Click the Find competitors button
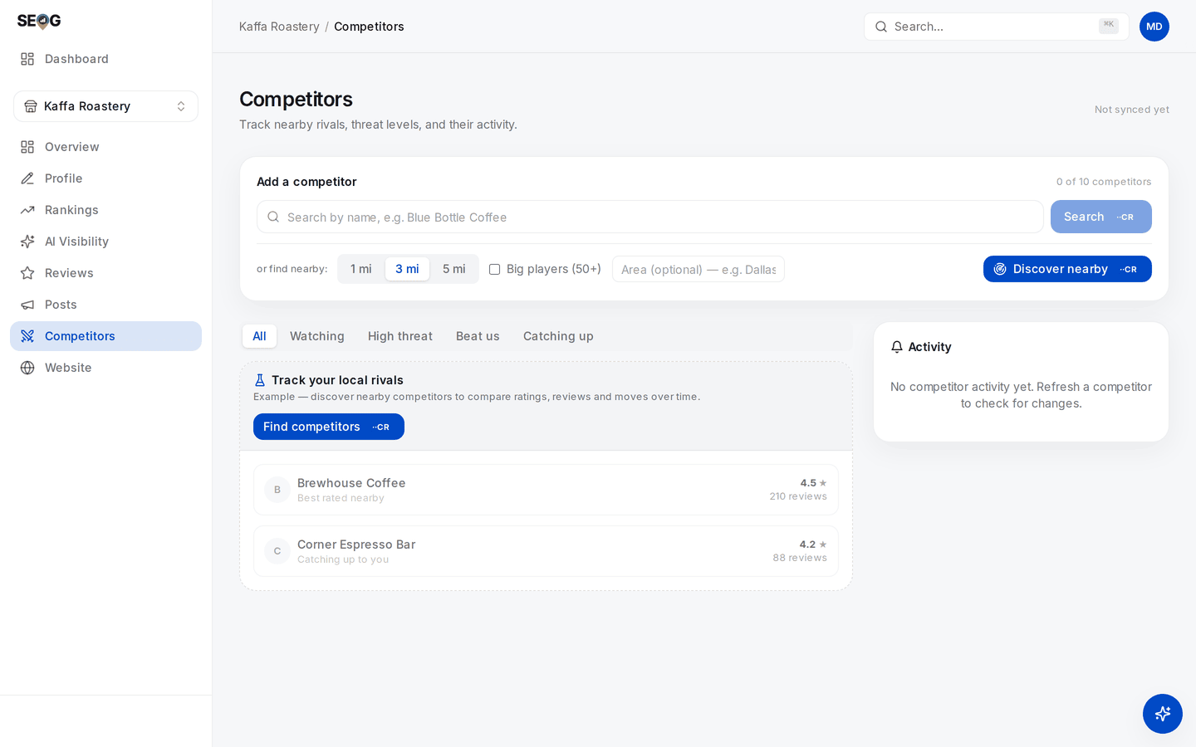The image size is (1196, 747). pos(329,427)
